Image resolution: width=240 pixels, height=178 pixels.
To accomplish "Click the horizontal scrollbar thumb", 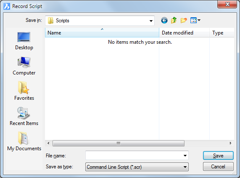I will coord(119,143).
